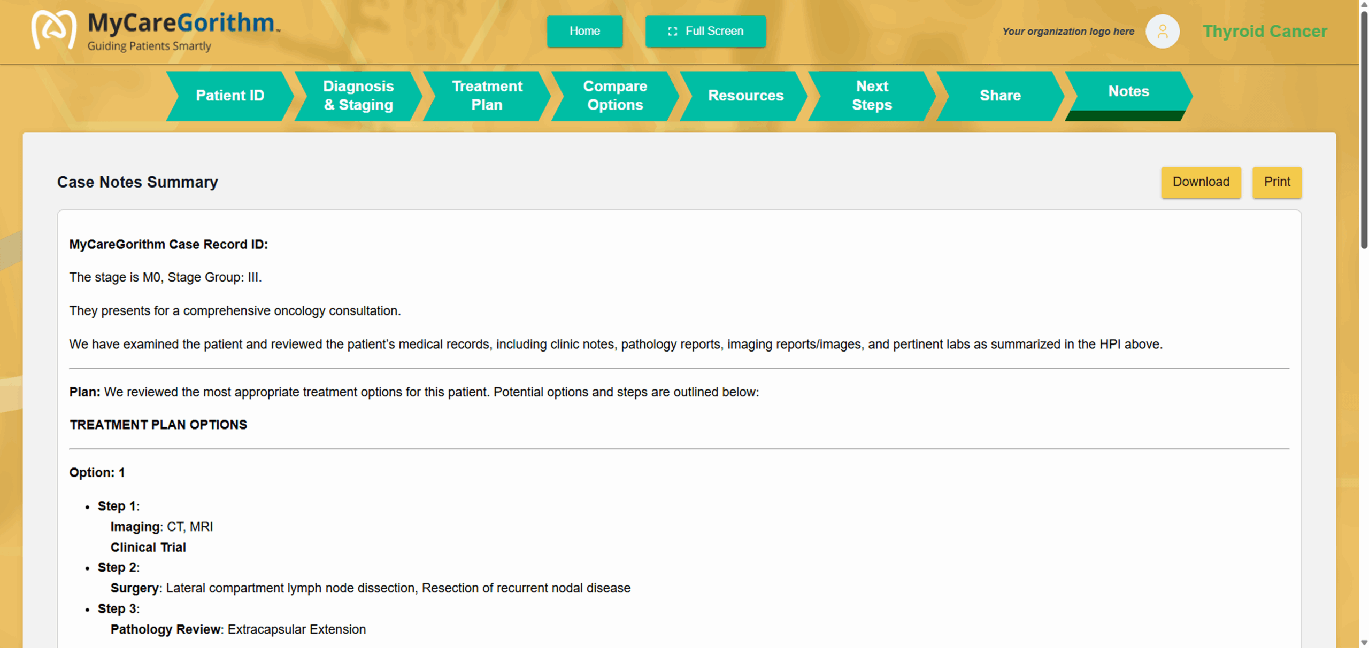Click the organization logo placeholder text
This screenshot has height=648, width=1369.
1067,32
